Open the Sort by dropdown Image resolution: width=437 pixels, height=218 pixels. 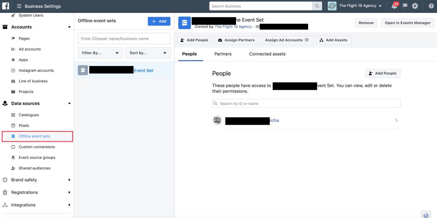[147, 53]
